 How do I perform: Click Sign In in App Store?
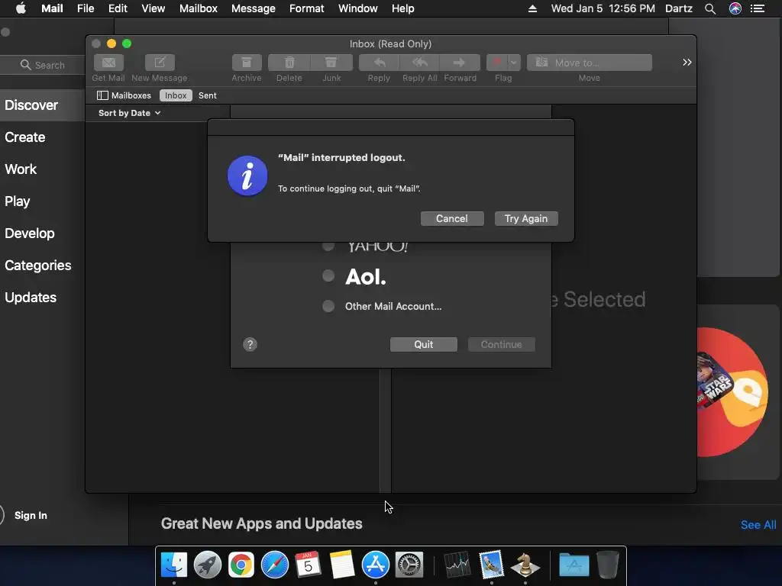pos(31,515)
